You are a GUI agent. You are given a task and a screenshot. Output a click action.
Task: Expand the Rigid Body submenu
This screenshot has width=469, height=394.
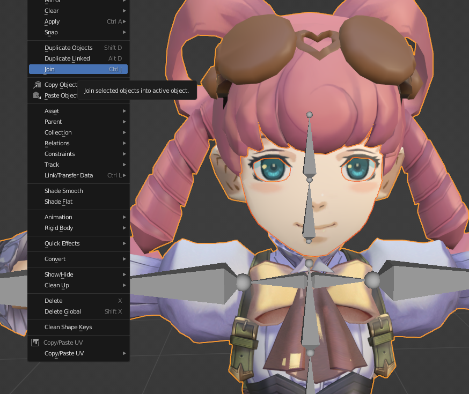click(x=78, y=228)
